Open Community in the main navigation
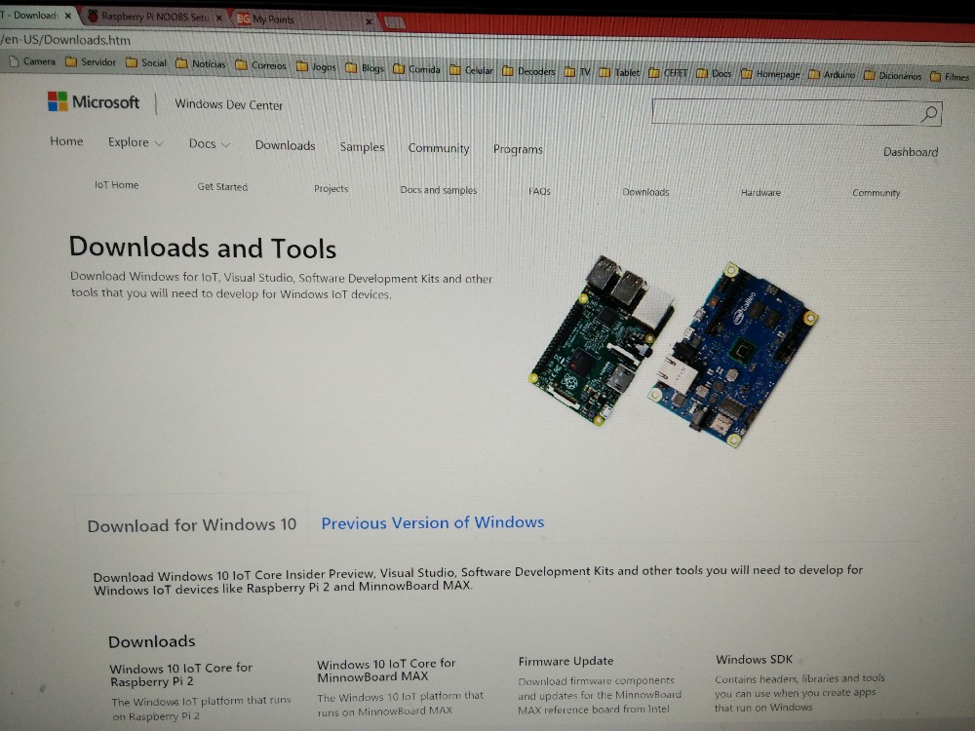The height and width of the screenshot is (731, 975). point(439,148)
